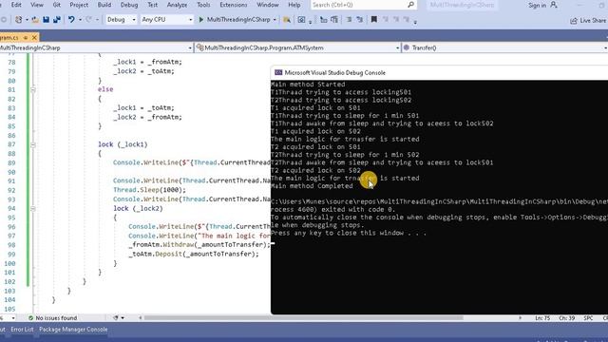Click Sign in link
This screenshot has height=342, width=608.
click(x=537, y=5)
